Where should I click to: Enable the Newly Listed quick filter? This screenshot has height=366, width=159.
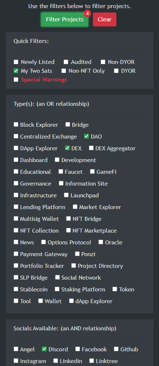tap(16, 62)
